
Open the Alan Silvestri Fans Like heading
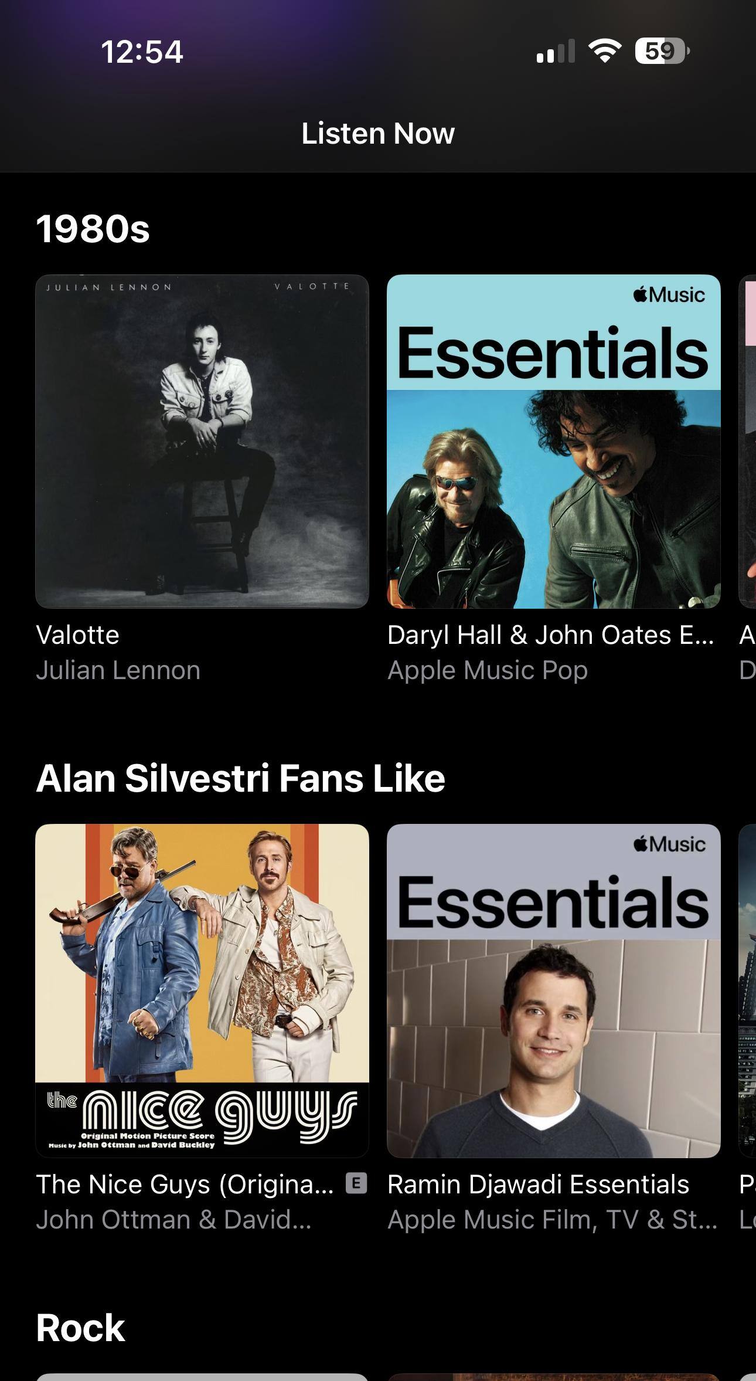pos(240,778)
